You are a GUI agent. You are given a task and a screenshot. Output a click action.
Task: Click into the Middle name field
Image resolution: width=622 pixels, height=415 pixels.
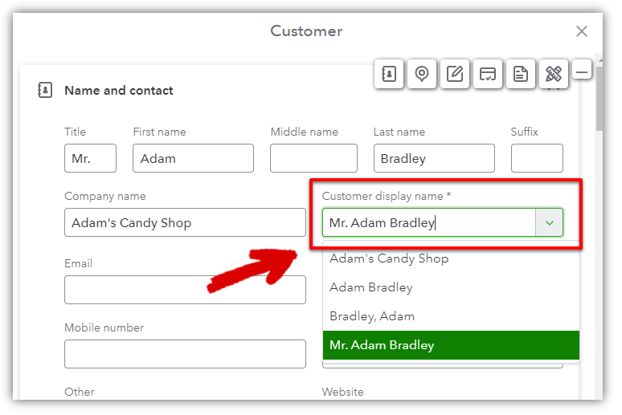pyautogui.click(x=313, y=158)
